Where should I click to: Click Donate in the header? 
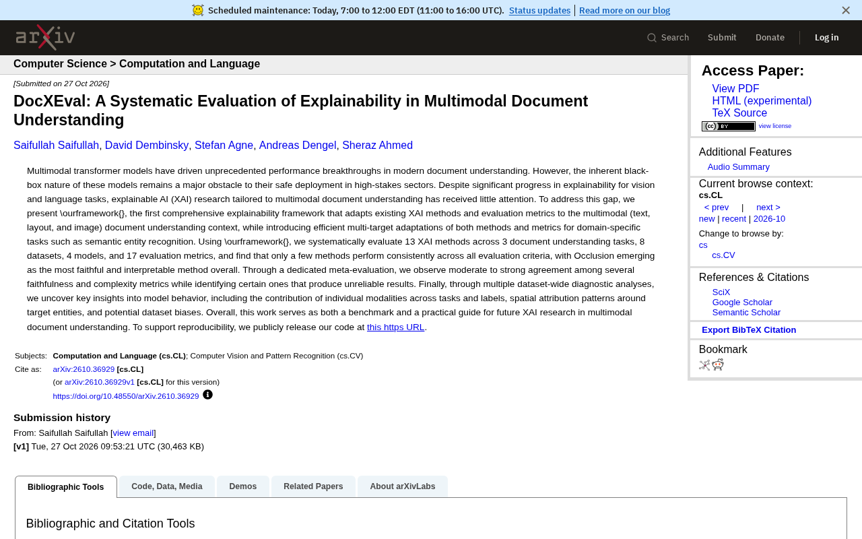(770, 38)
